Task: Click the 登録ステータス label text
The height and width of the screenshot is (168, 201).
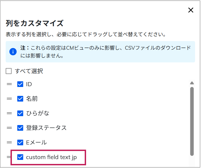Action: point(46,128)
